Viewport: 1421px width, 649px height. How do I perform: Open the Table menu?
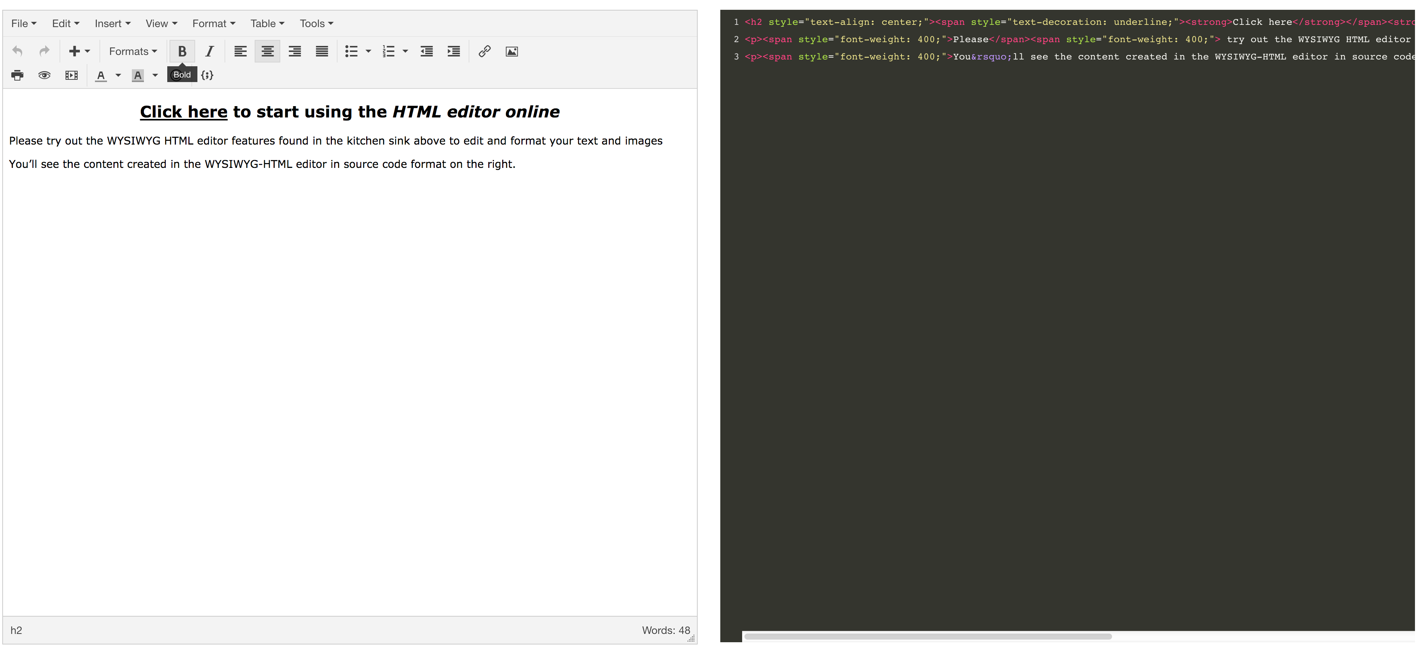[267, 23]
